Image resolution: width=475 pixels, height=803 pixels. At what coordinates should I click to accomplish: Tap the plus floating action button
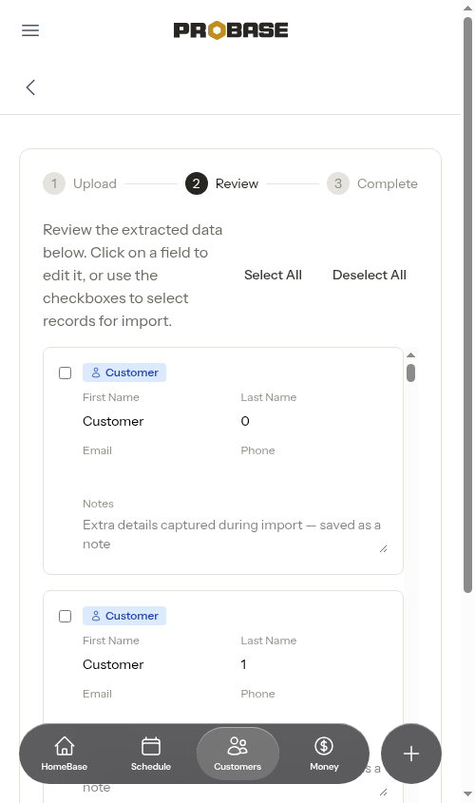411,754
